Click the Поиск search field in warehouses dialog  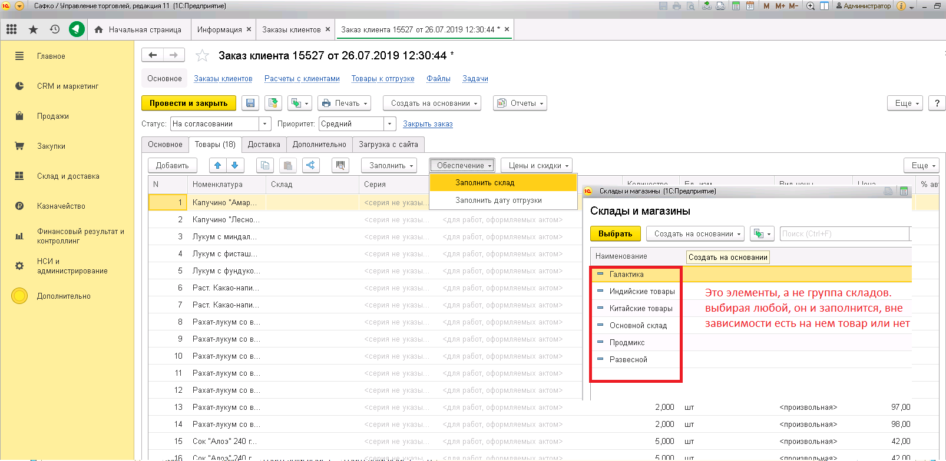click(844, 234)
